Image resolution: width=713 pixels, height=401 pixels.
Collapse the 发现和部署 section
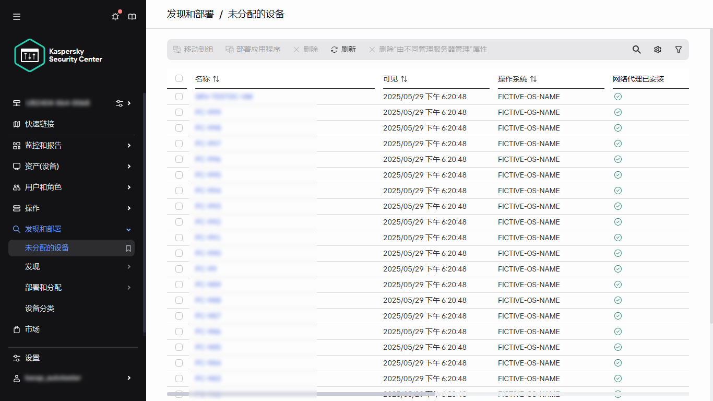tap(128, 230)
